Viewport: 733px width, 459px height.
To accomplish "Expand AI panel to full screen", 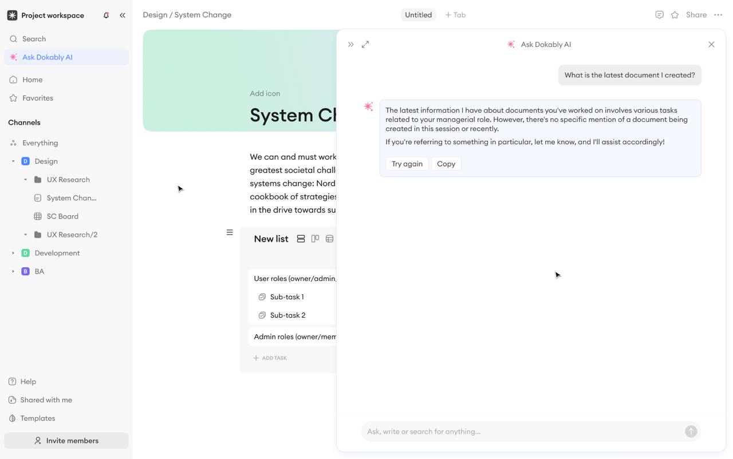I will [x=365, y=44].
